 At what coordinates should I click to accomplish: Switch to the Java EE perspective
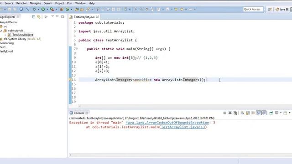pos(282,9)
